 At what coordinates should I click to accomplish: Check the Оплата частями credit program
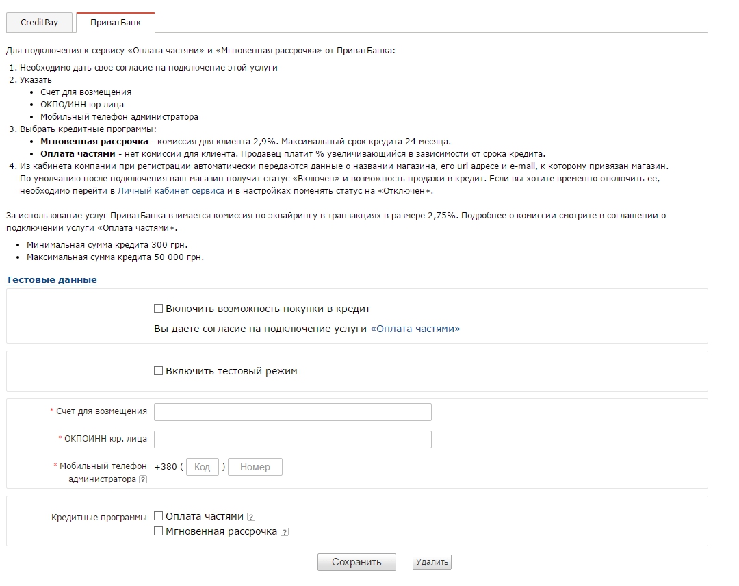(159, 516)
